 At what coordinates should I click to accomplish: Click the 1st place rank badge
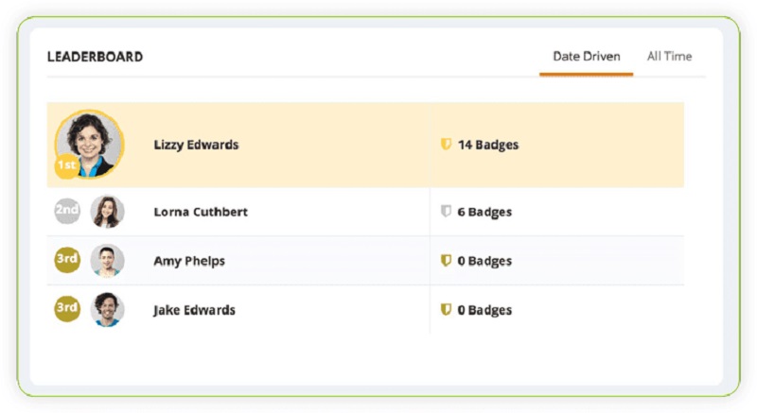66,165
